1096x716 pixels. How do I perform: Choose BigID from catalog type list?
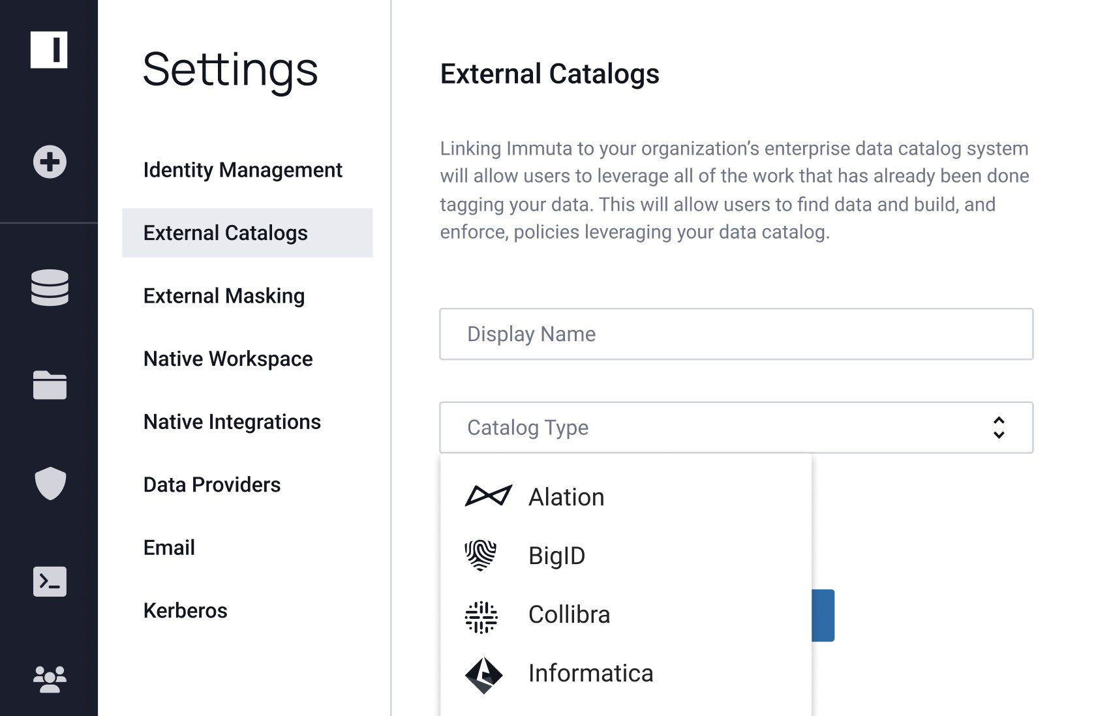(626, 556)
